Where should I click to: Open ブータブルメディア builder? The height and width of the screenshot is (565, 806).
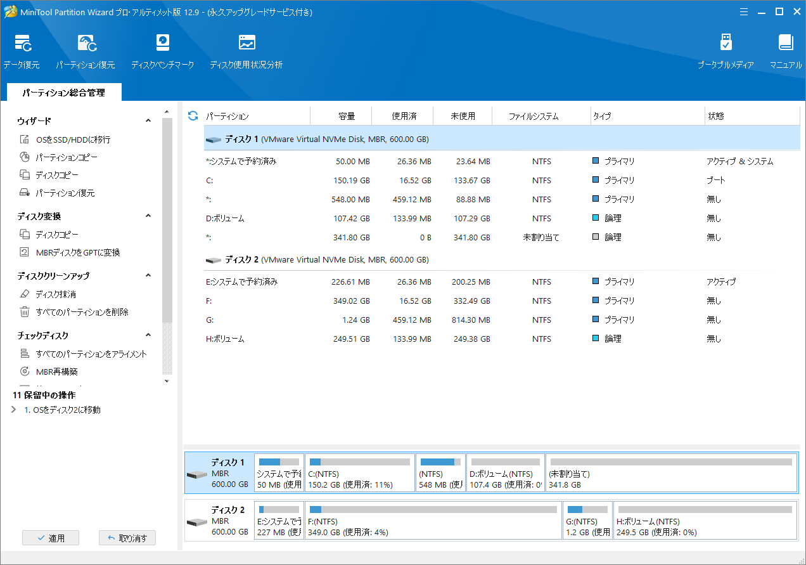[x=726, y=51]
